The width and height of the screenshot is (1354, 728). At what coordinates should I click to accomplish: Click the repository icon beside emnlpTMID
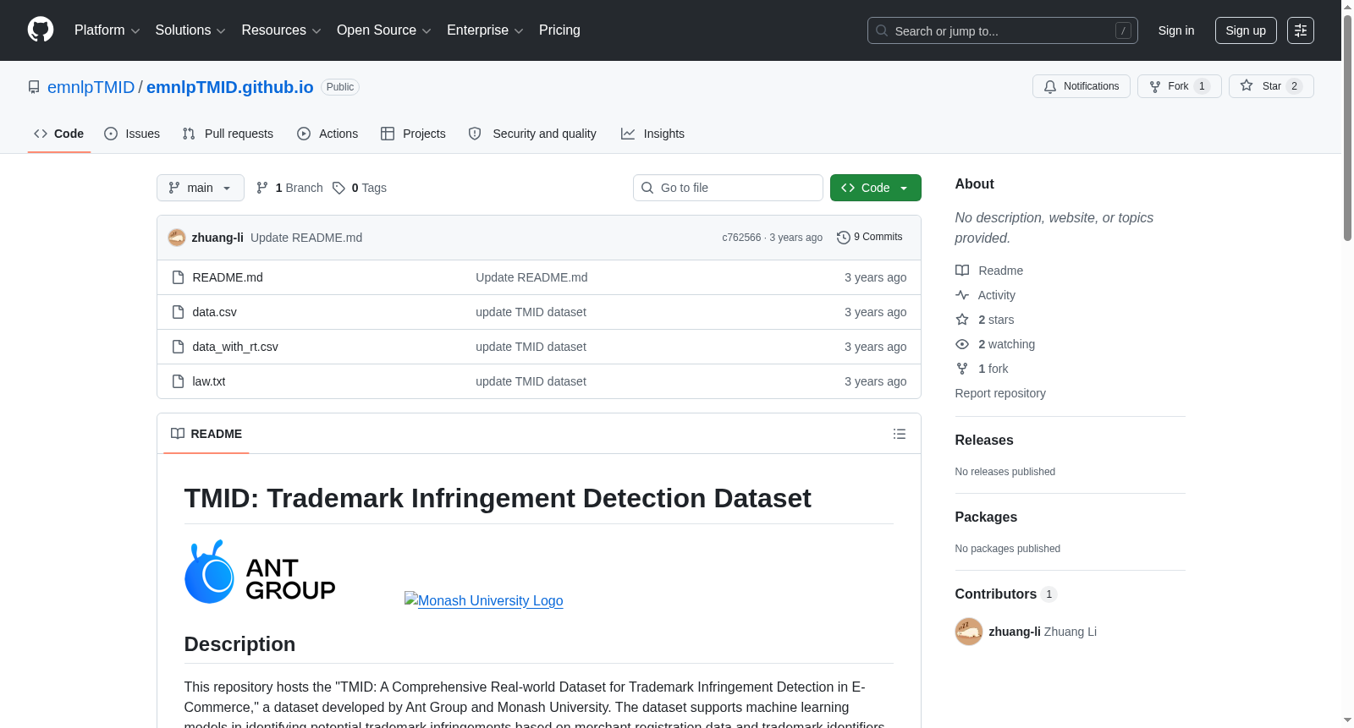tap(34, 87)
